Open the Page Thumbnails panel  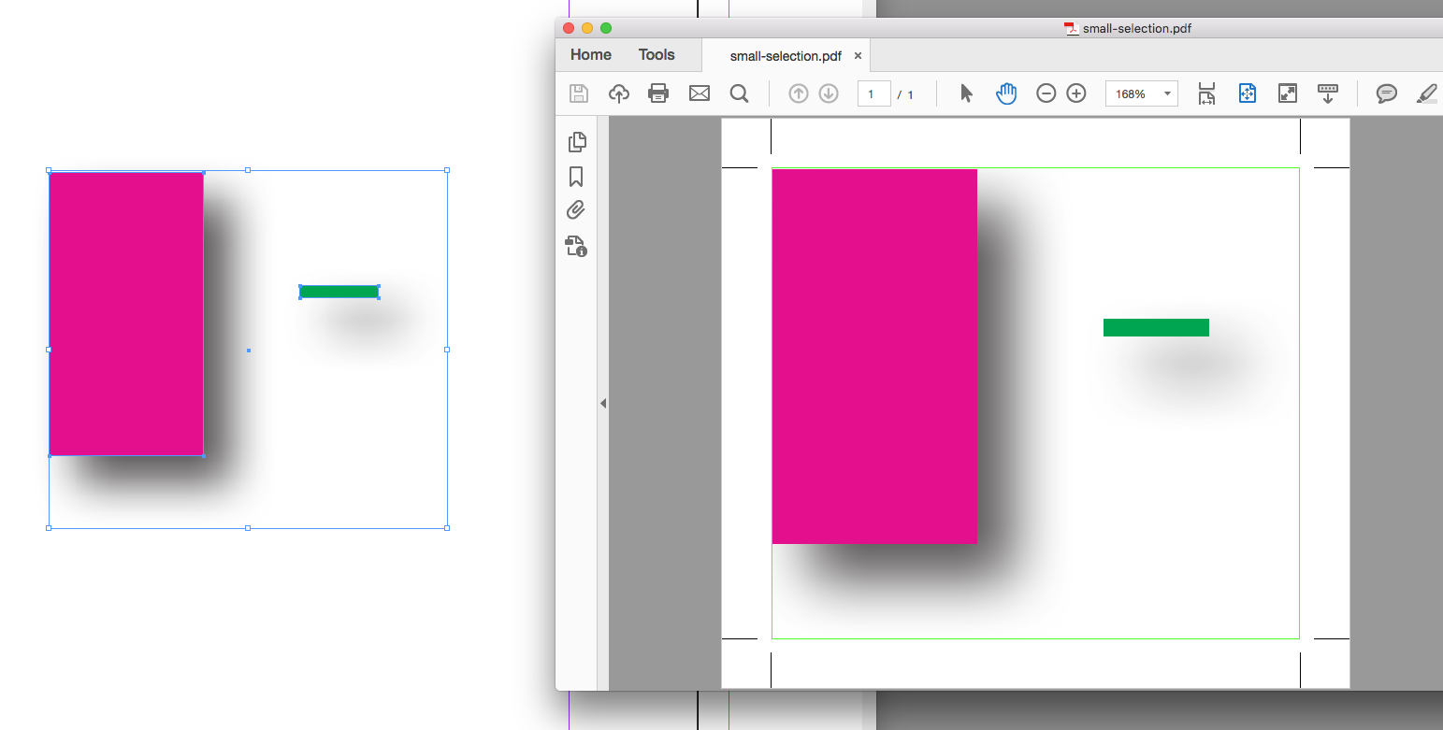pyautogui.click(x=577, y=142)
